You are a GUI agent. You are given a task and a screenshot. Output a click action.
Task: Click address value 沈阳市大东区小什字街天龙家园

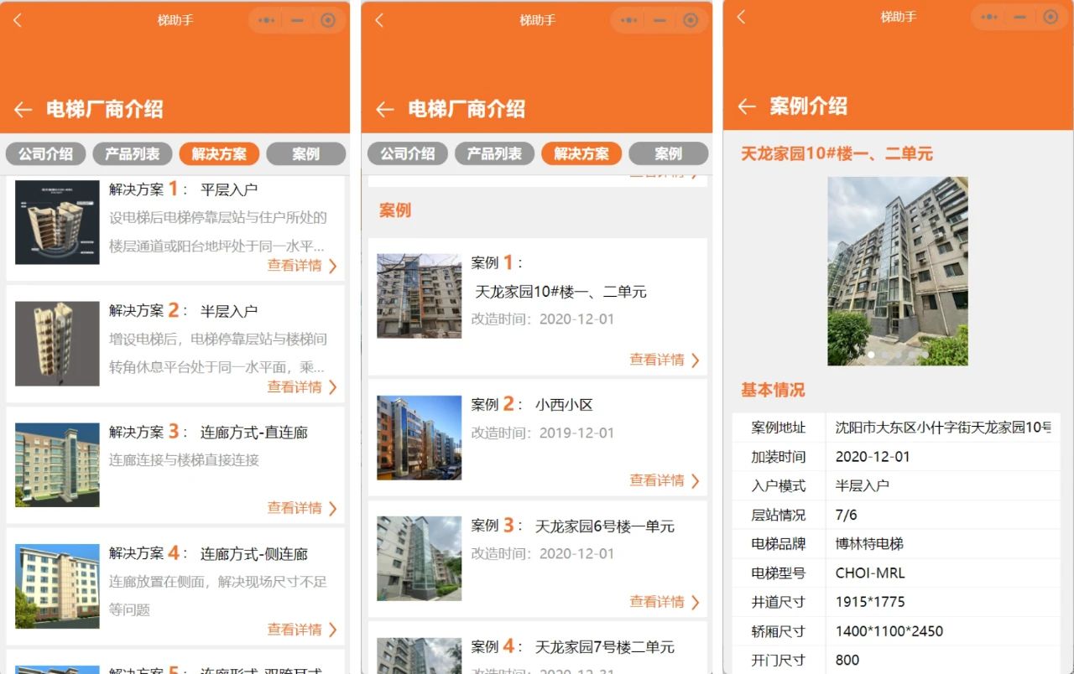pos(943,428)
